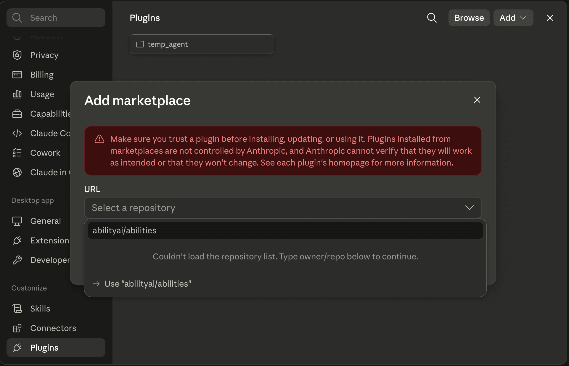Click the Plugins plug icon in sidebar
Viewport: 569px width, 366px height.
point(17,348)
